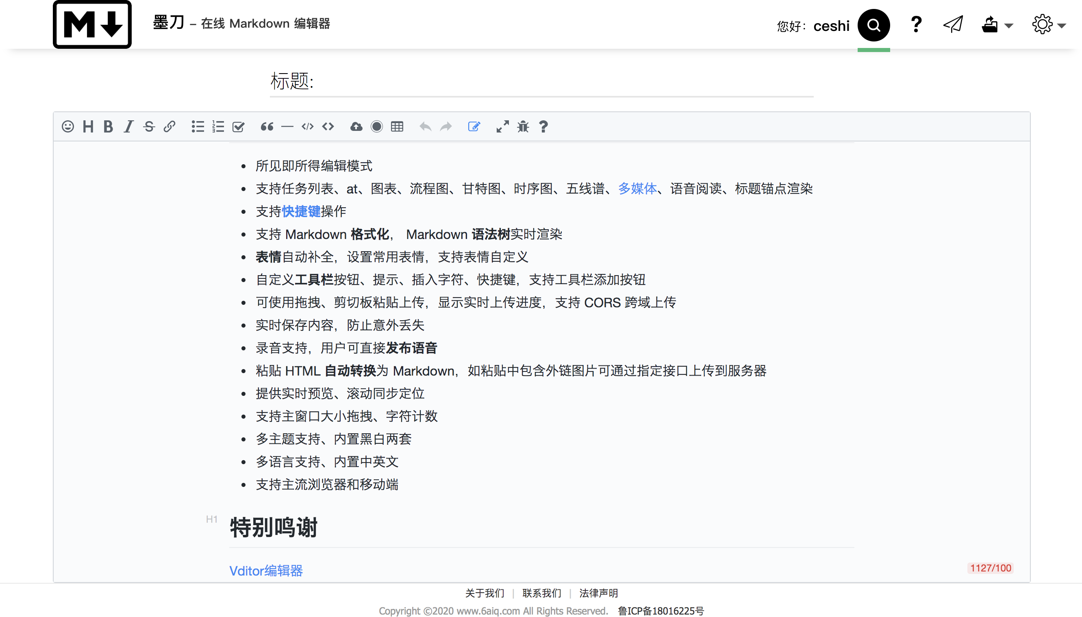Viewport: 1082px width, 617px height.
Task: Open the black search button
Action: (x=873, y=25)
